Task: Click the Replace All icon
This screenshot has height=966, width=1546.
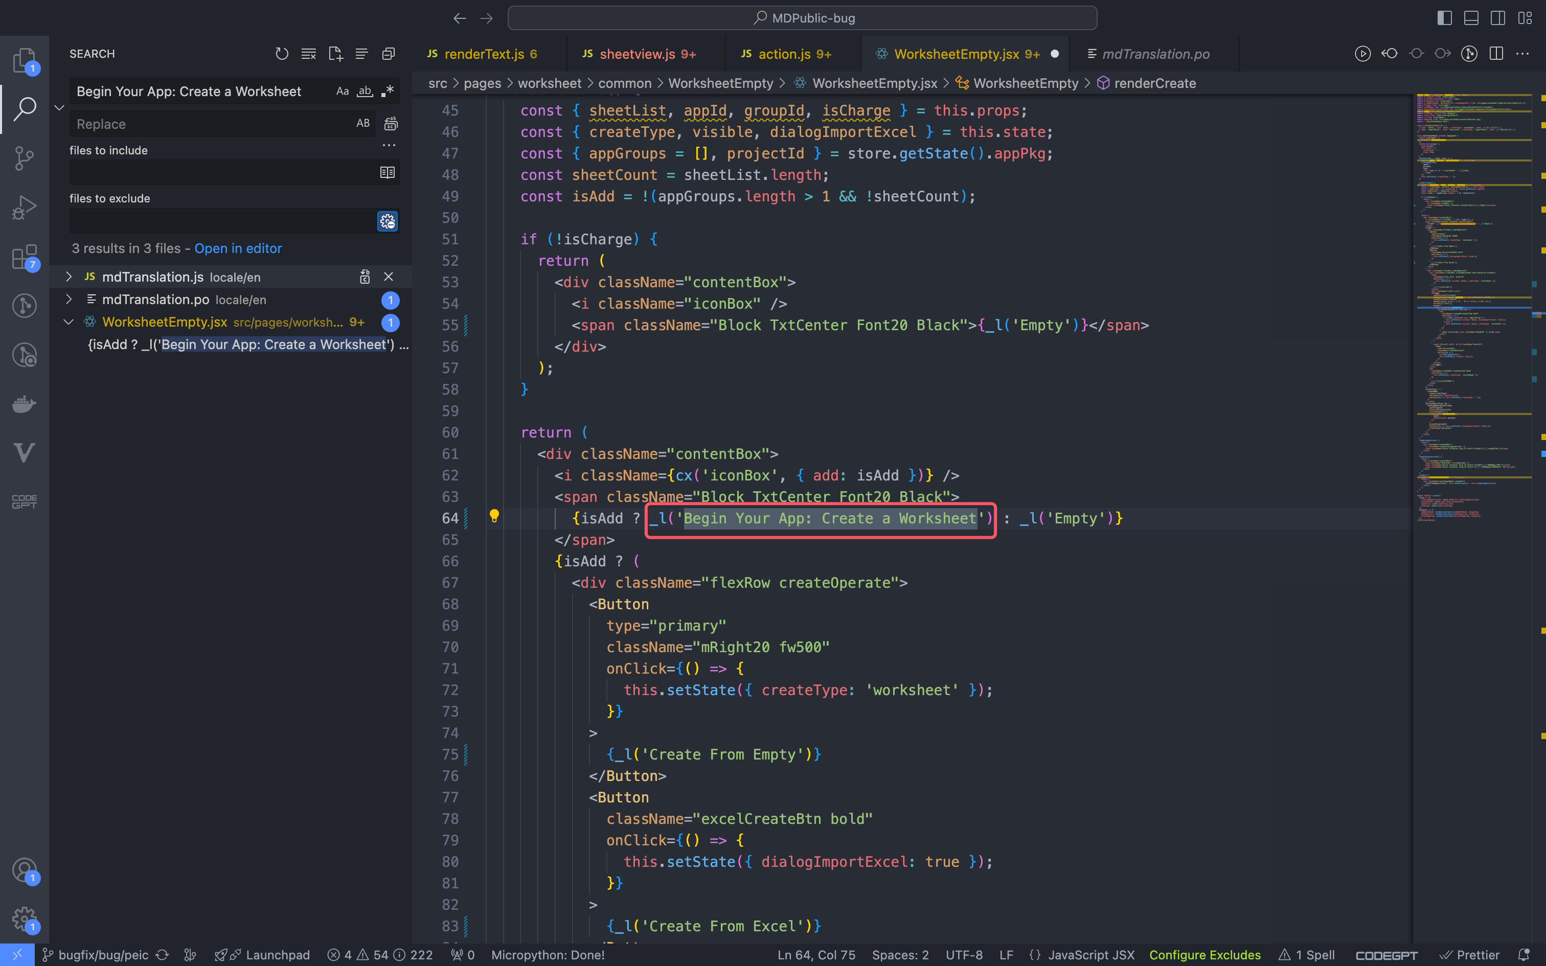Action: [391, 123]
